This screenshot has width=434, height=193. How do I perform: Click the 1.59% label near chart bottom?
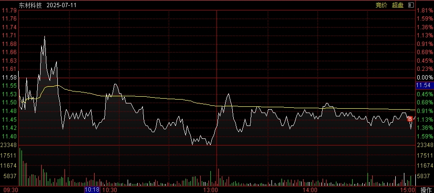[x=425, y=136]
